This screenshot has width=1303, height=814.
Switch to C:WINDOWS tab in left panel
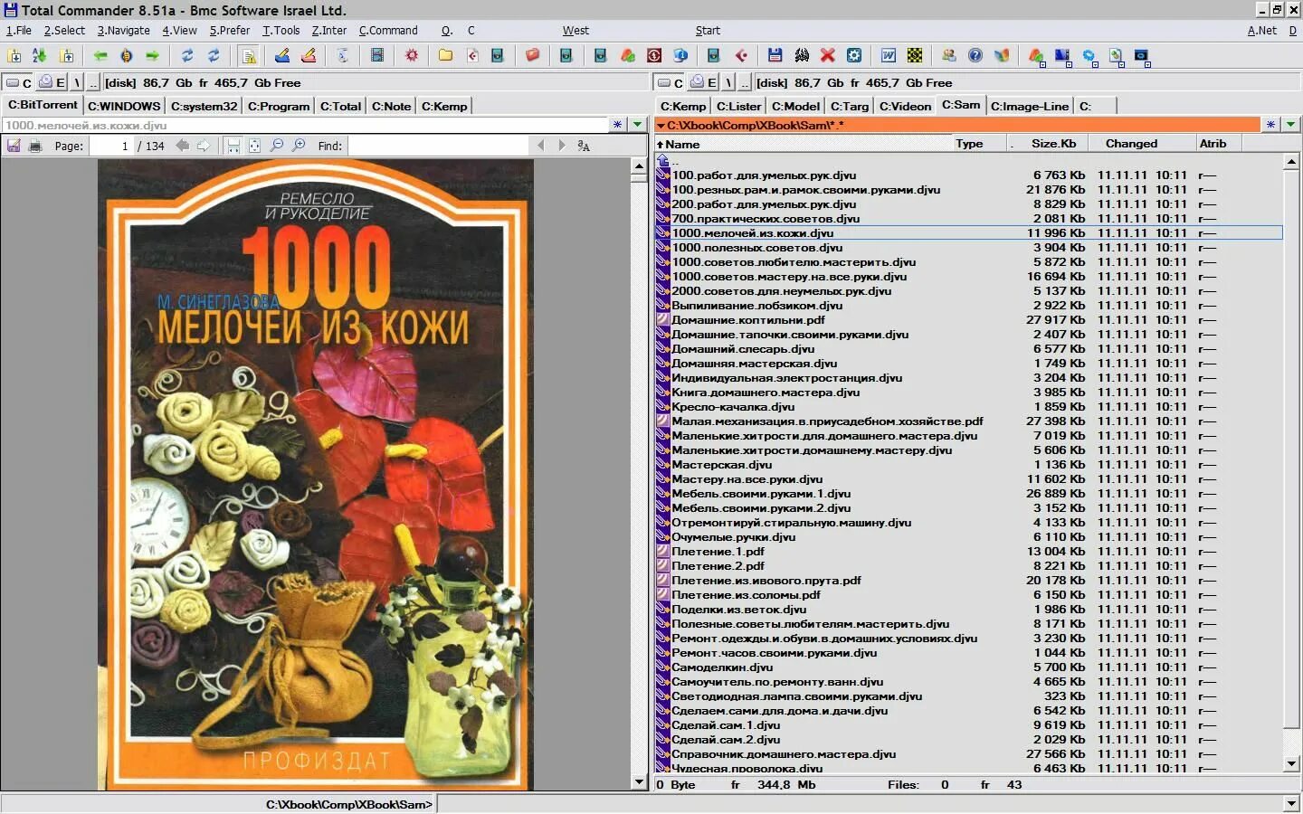pyautogui.click(x=124, y=106)
